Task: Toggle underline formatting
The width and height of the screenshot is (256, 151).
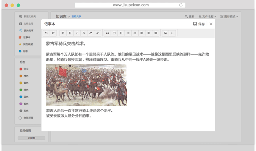Action: [70, 33]
